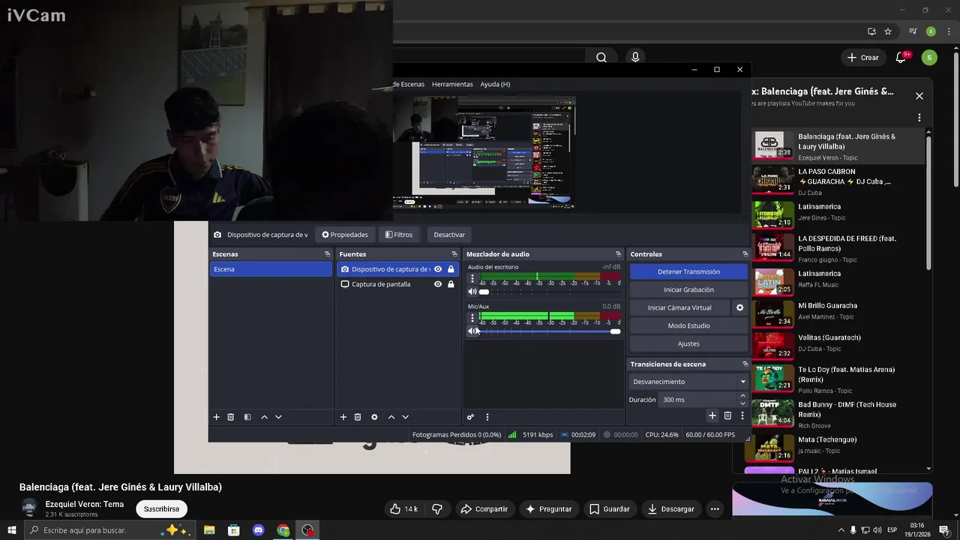Image resolution: width=960 pixels, height=540 pixels.
Task: Click the YouTube voice search microphone icon
Action: tap(635, 57)
